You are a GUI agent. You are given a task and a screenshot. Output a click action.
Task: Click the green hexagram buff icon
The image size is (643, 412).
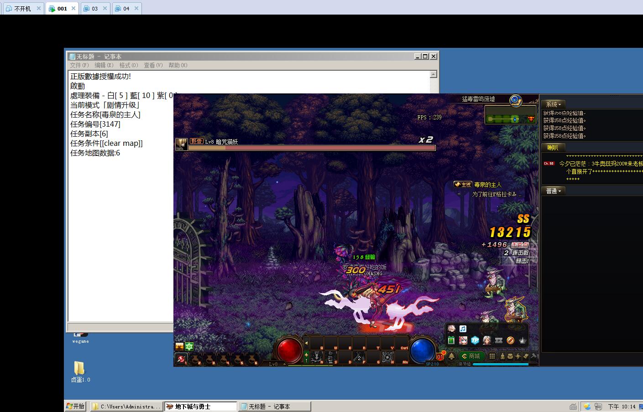(x=189, y=346)
